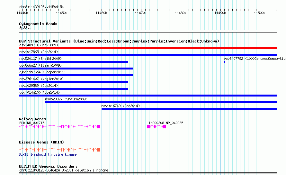
Task: Click the nsv1017865 blue gain bar
Action: click(x=148, y=55)
